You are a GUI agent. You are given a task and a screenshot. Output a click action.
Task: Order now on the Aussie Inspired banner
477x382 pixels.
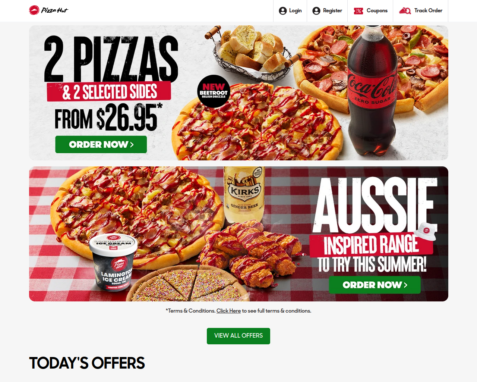375,285
